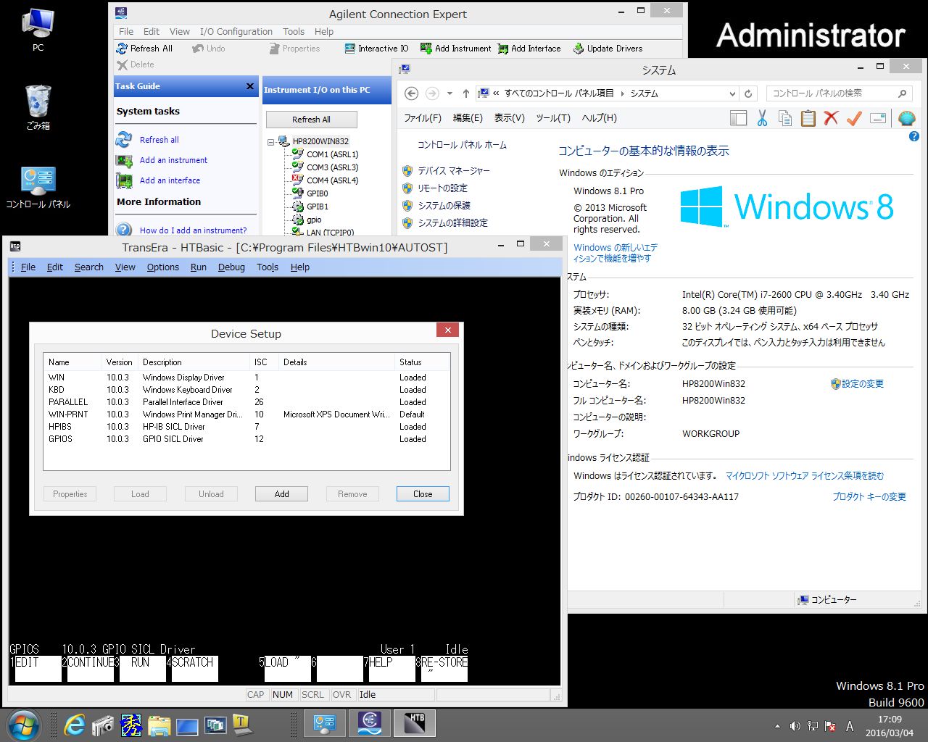Click the Paste clipboard icon in the System window
The image size is (928, 742).
(808, 118)
